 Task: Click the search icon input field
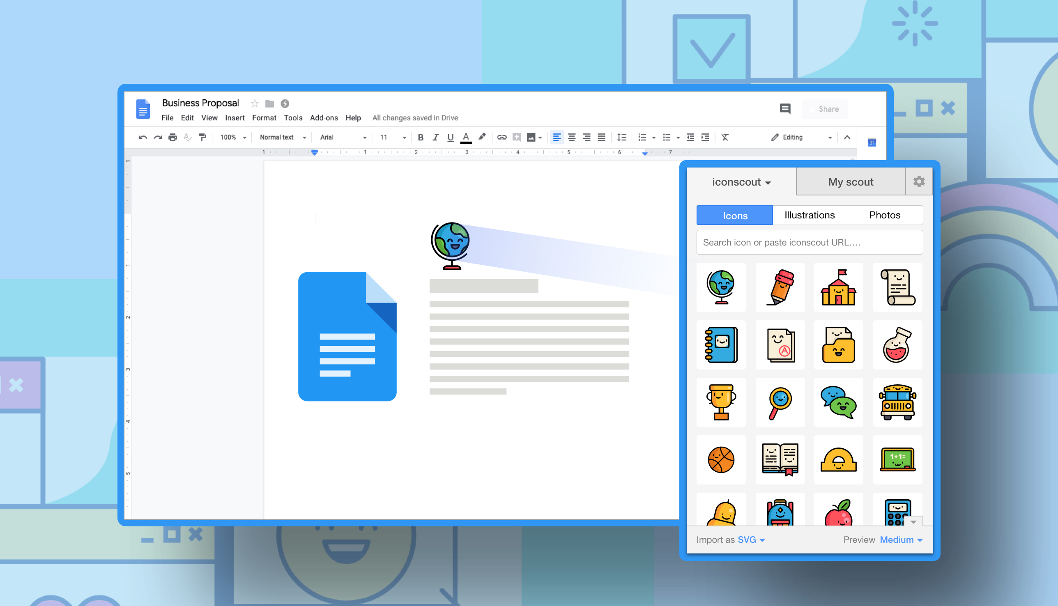pos(809,243)
